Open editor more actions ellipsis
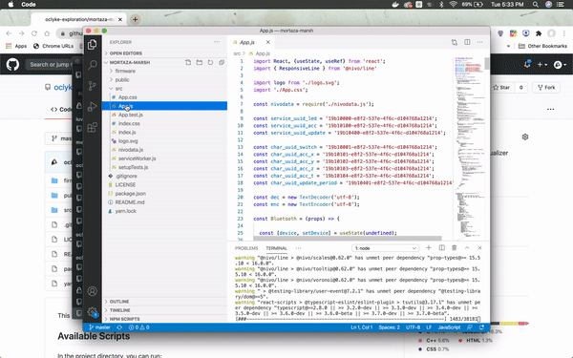Screen dimensions: 573x358 [x=479, y=42]
